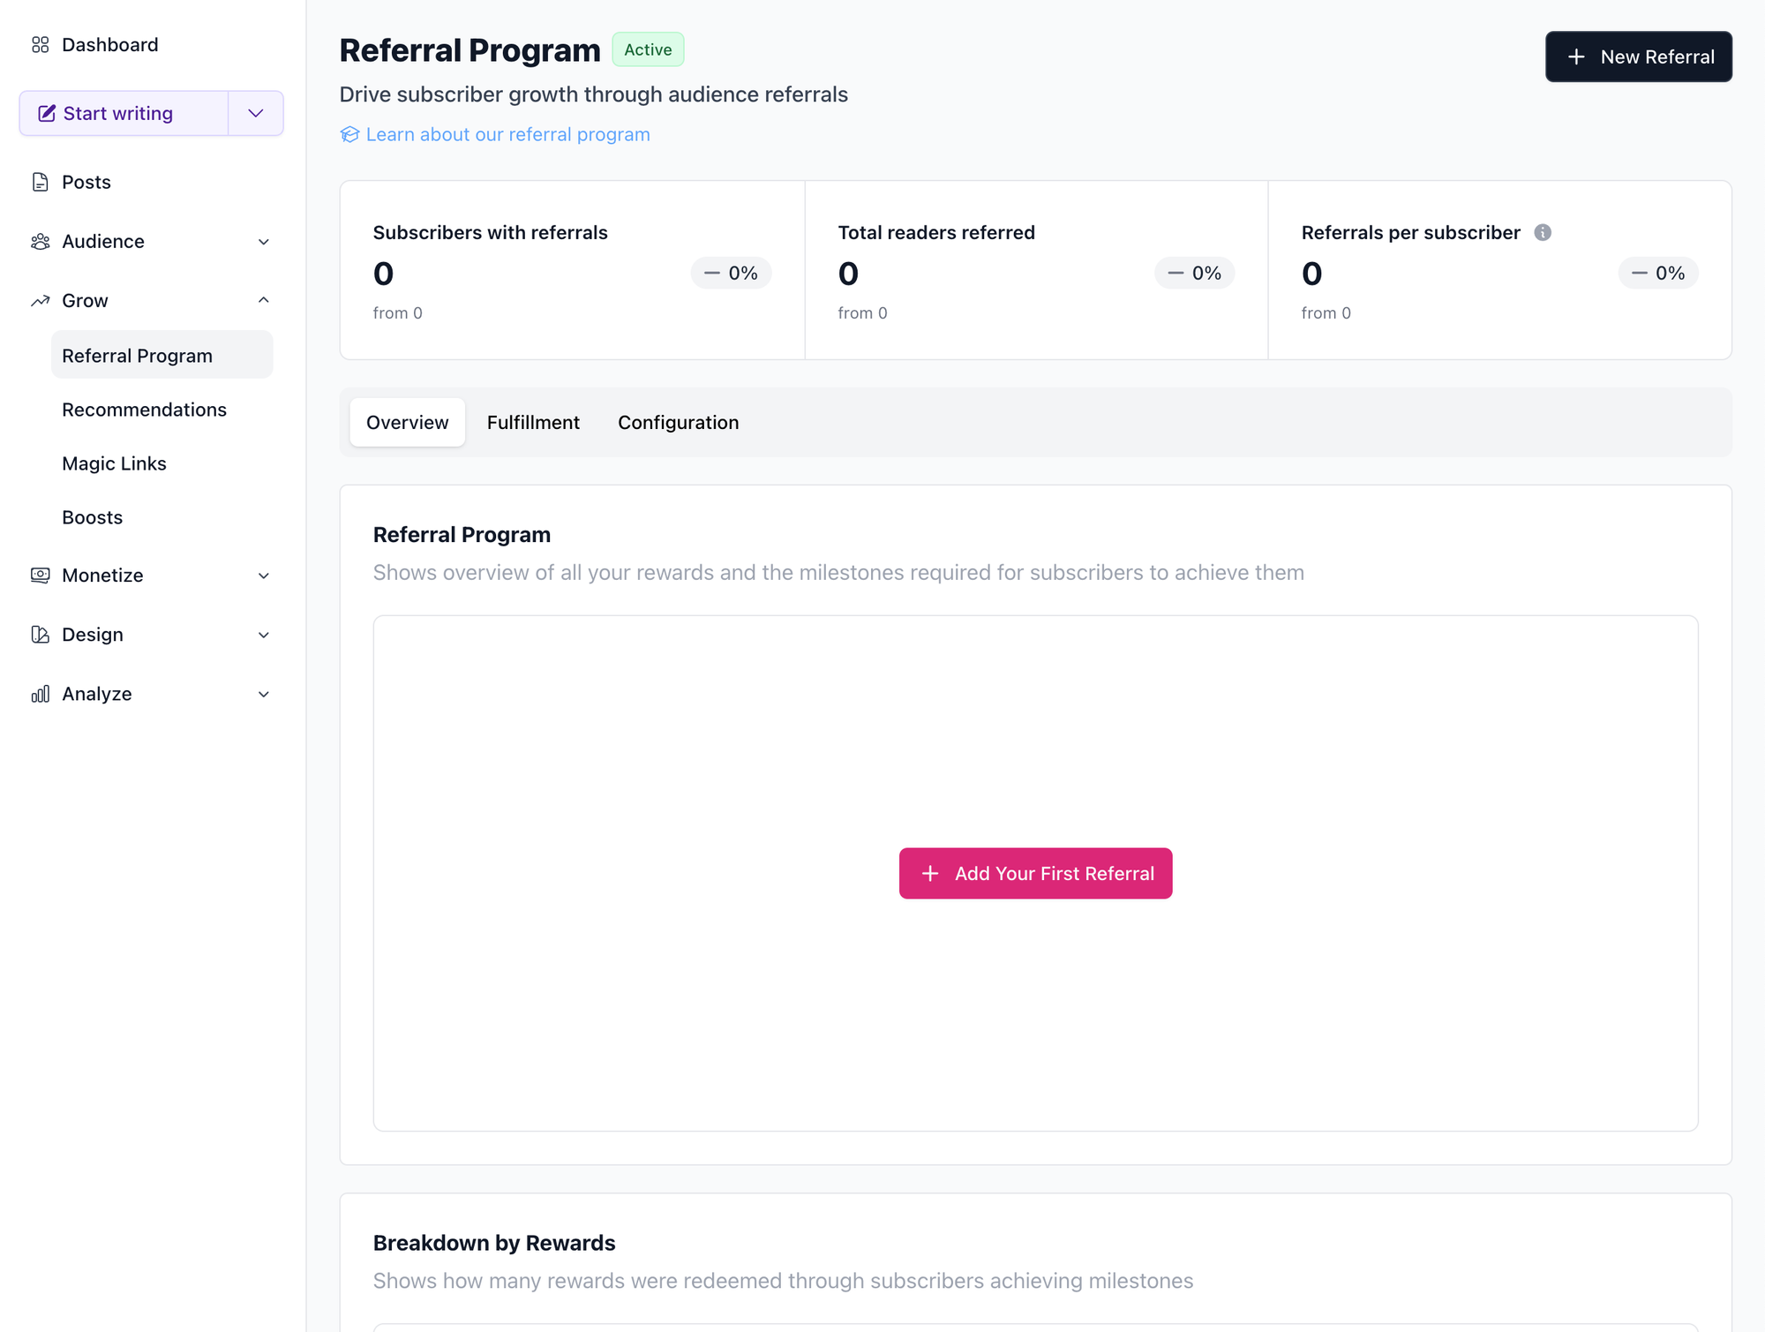This screenshot has height=1332, width=1765.
Task: Click the plus icon on Add Your First Referral
Action: pos(929,873)
